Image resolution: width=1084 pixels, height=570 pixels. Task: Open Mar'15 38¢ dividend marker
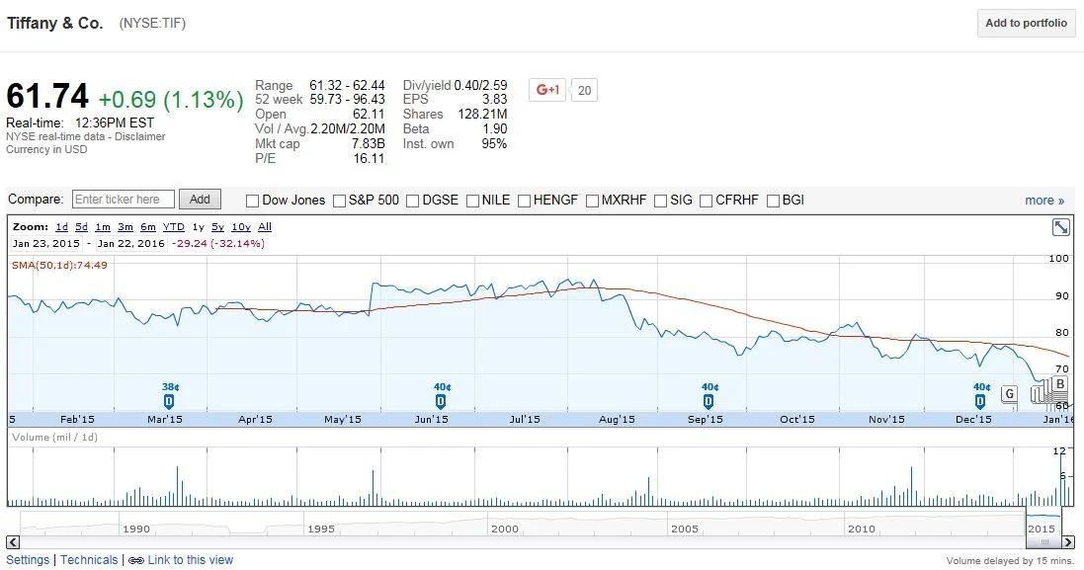(x=169, y=401)
